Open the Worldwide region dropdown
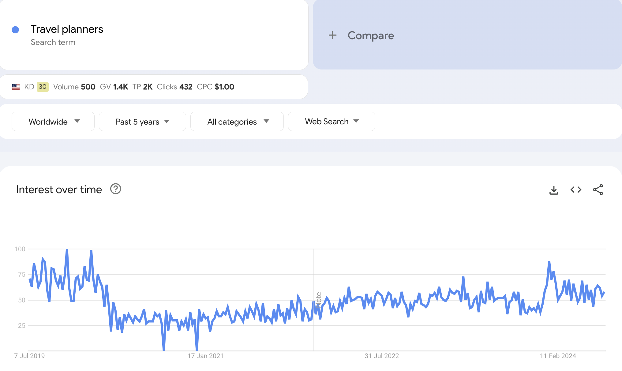622x371 pixels. coord(53,122)
